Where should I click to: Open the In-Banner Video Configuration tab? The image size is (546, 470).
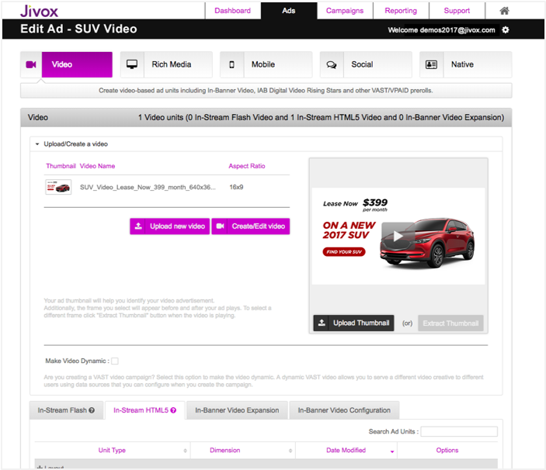(344, 410)
